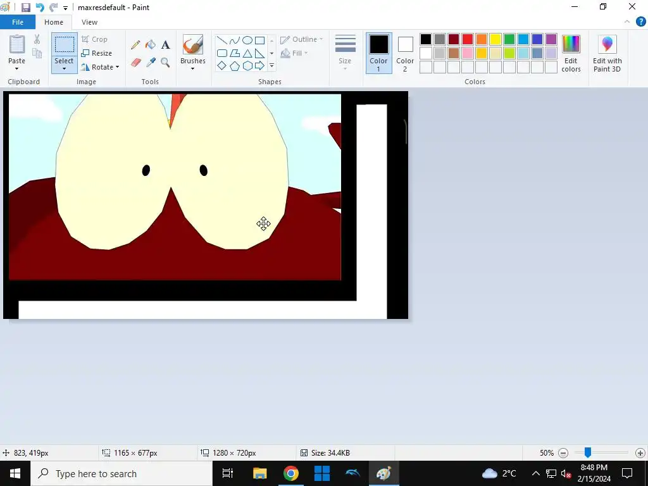This screenshot has height=486, width=648.
Task: Open Paint Help question mark icon
Action: pyautogui.click(x=640, y=22)
